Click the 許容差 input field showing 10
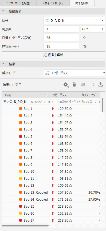 (61, 46)
